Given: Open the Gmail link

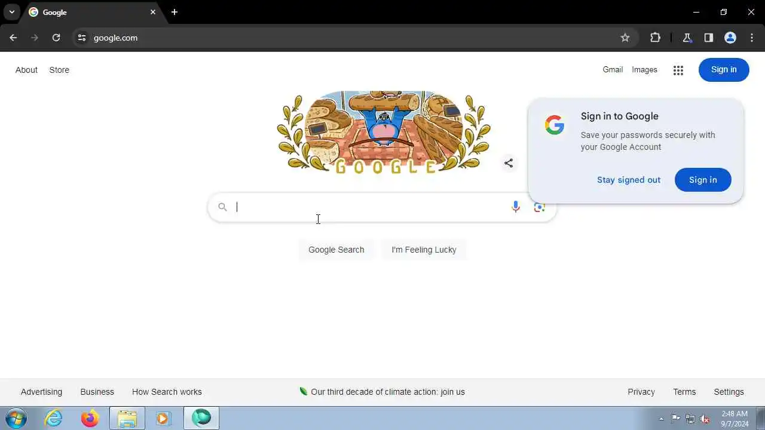Looking at the screenshot, I should click(613, 70).
